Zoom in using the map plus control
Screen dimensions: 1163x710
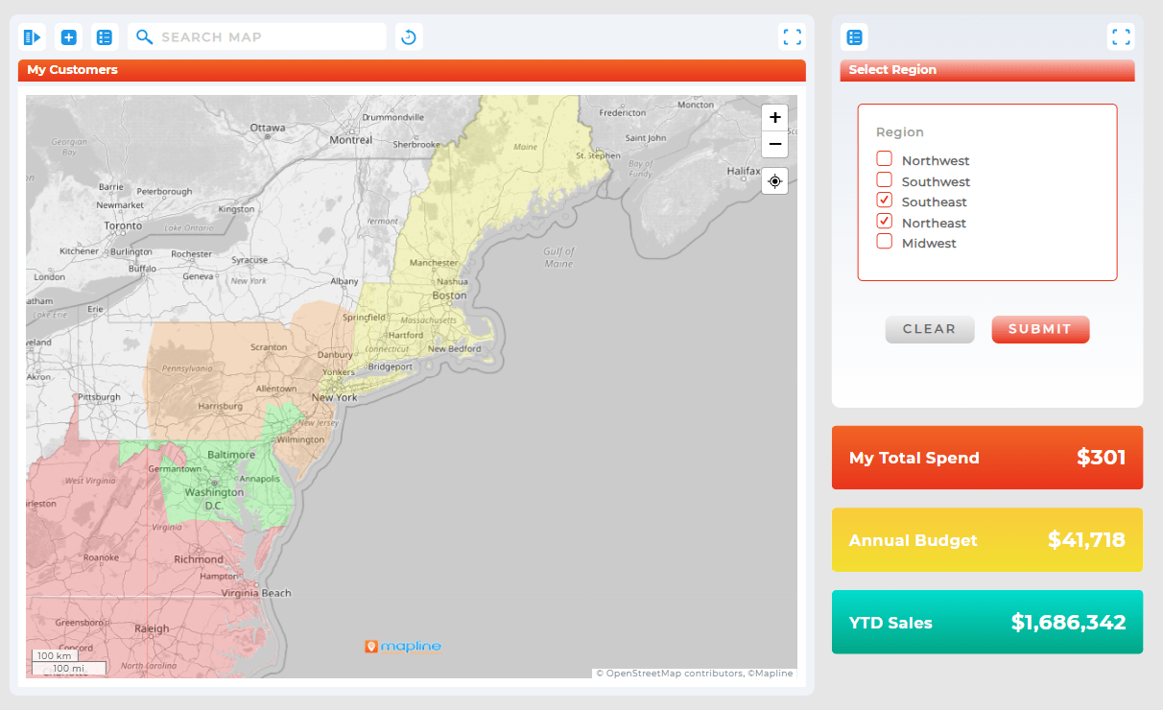coord(774,117)
